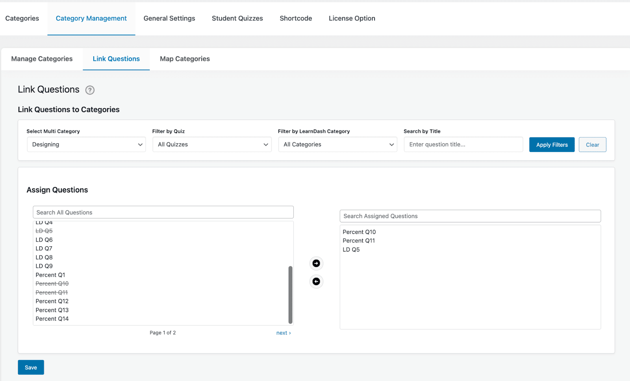Select the Link Questions sub-tab
This screenshot has width=630, height=381.
pyautogui.click(x=116, y=59)
